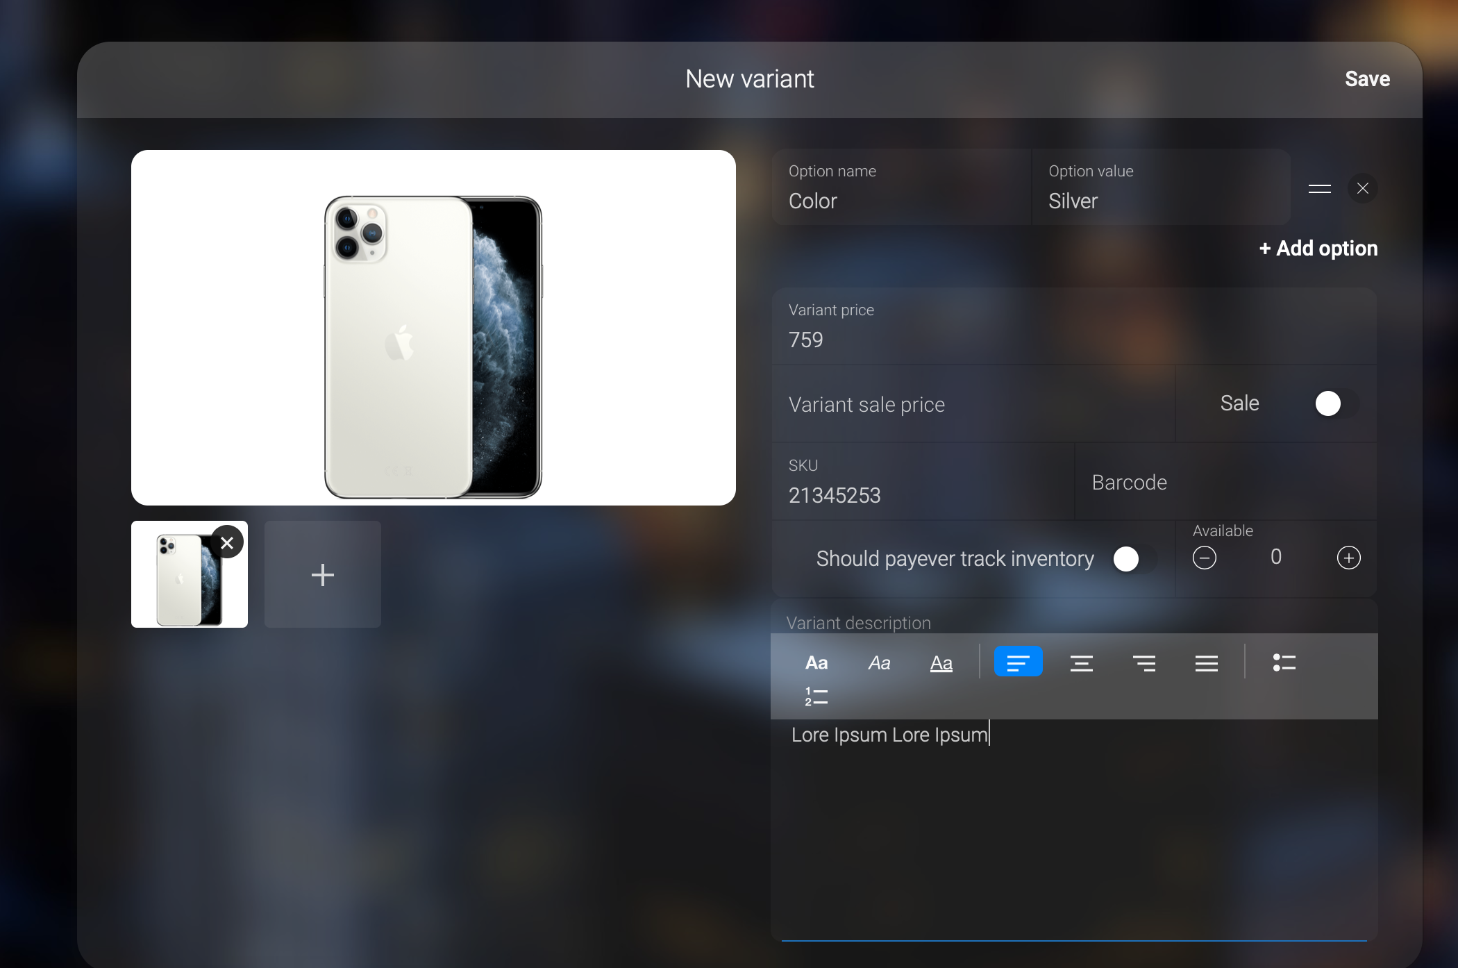Grab the reorder handle for Color option
Viewport: 1458px width, 968px height.
click(1319, 188)
